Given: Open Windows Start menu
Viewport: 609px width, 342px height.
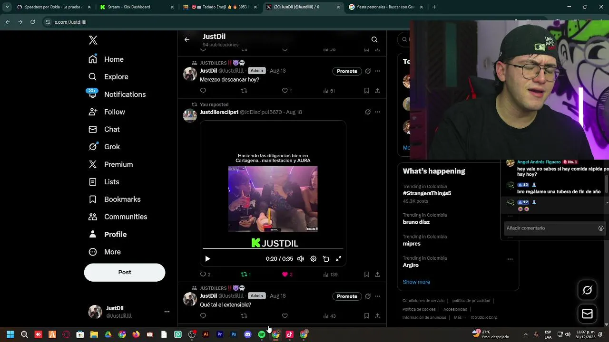Looking at the screenshot, I should 10,334.
